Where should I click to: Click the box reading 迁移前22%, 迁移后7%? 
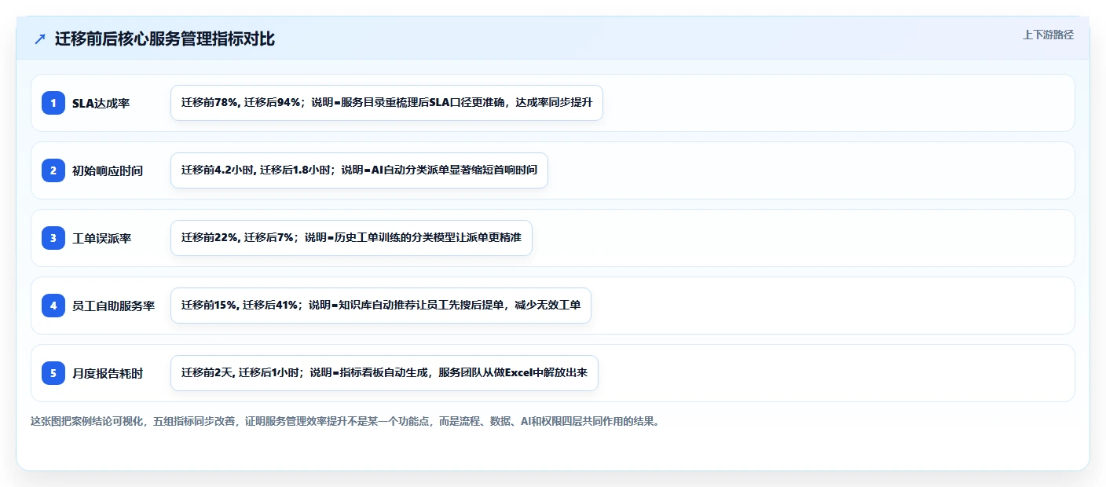351,238
